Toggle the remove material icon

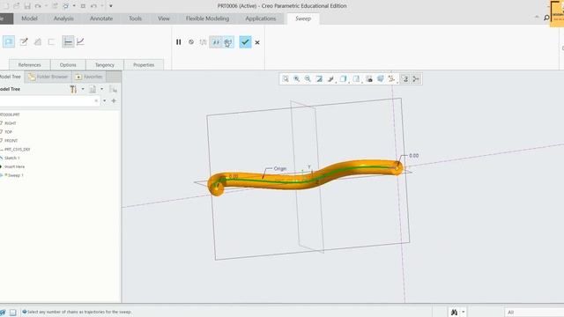point(37,41)
